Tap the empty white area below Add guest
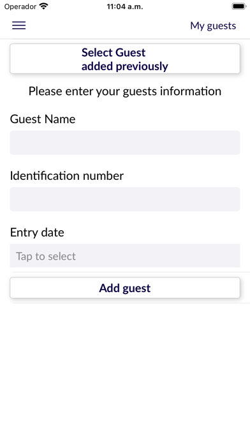Screen dimensions: 250x444 click(125, 368)
